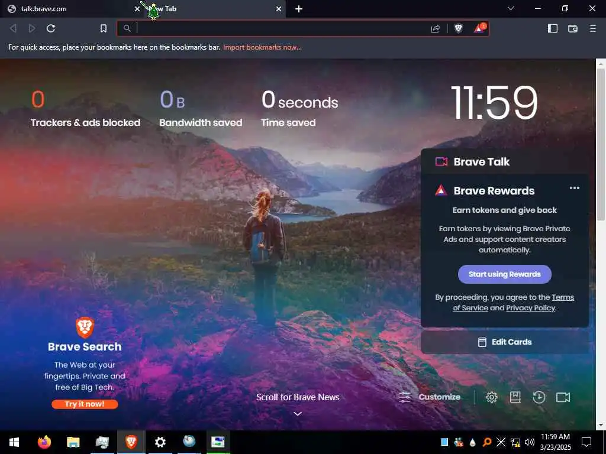
Task: Click Edit Cards button
Action: pos(504,342)
